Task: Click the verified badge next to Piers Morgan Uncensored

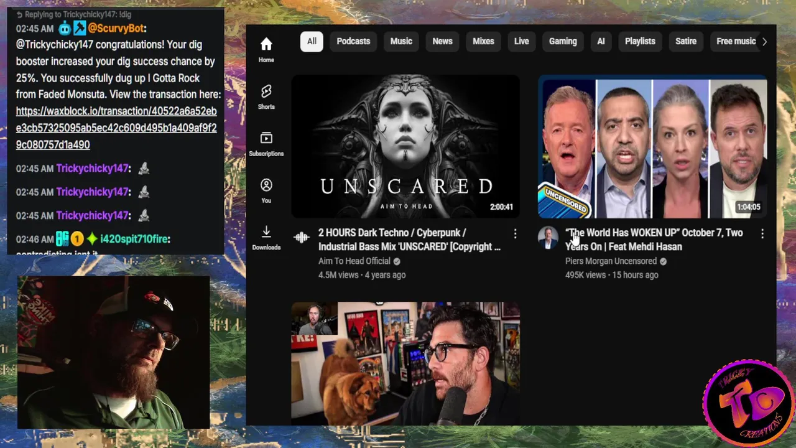Action: click(x=663, y=261)
